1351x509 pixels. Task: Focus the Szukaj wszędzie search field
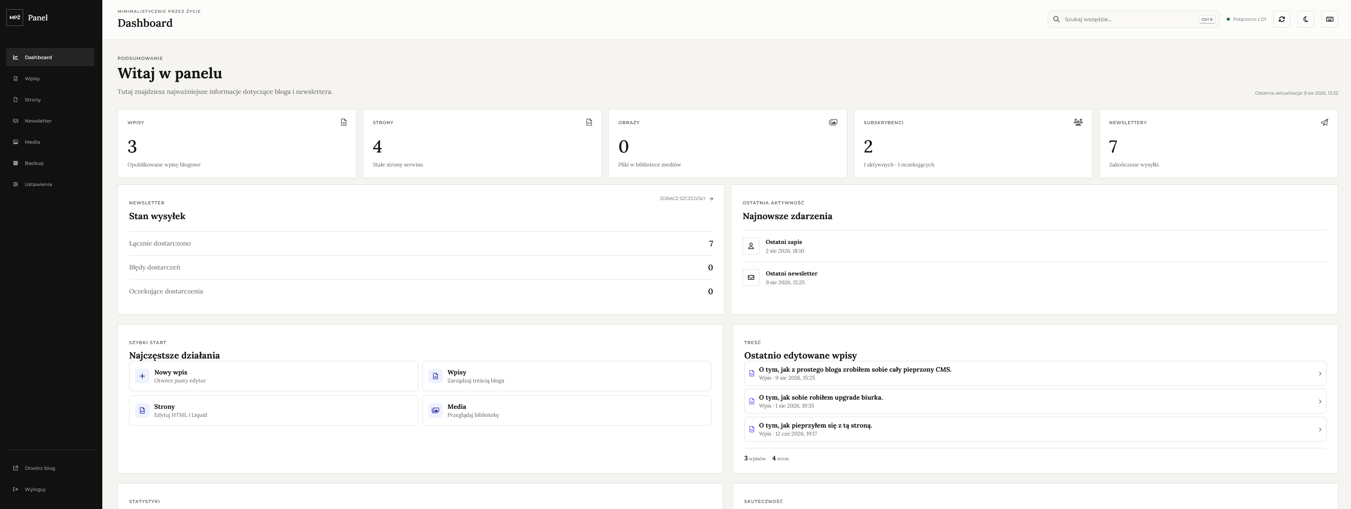(1133, 20)
